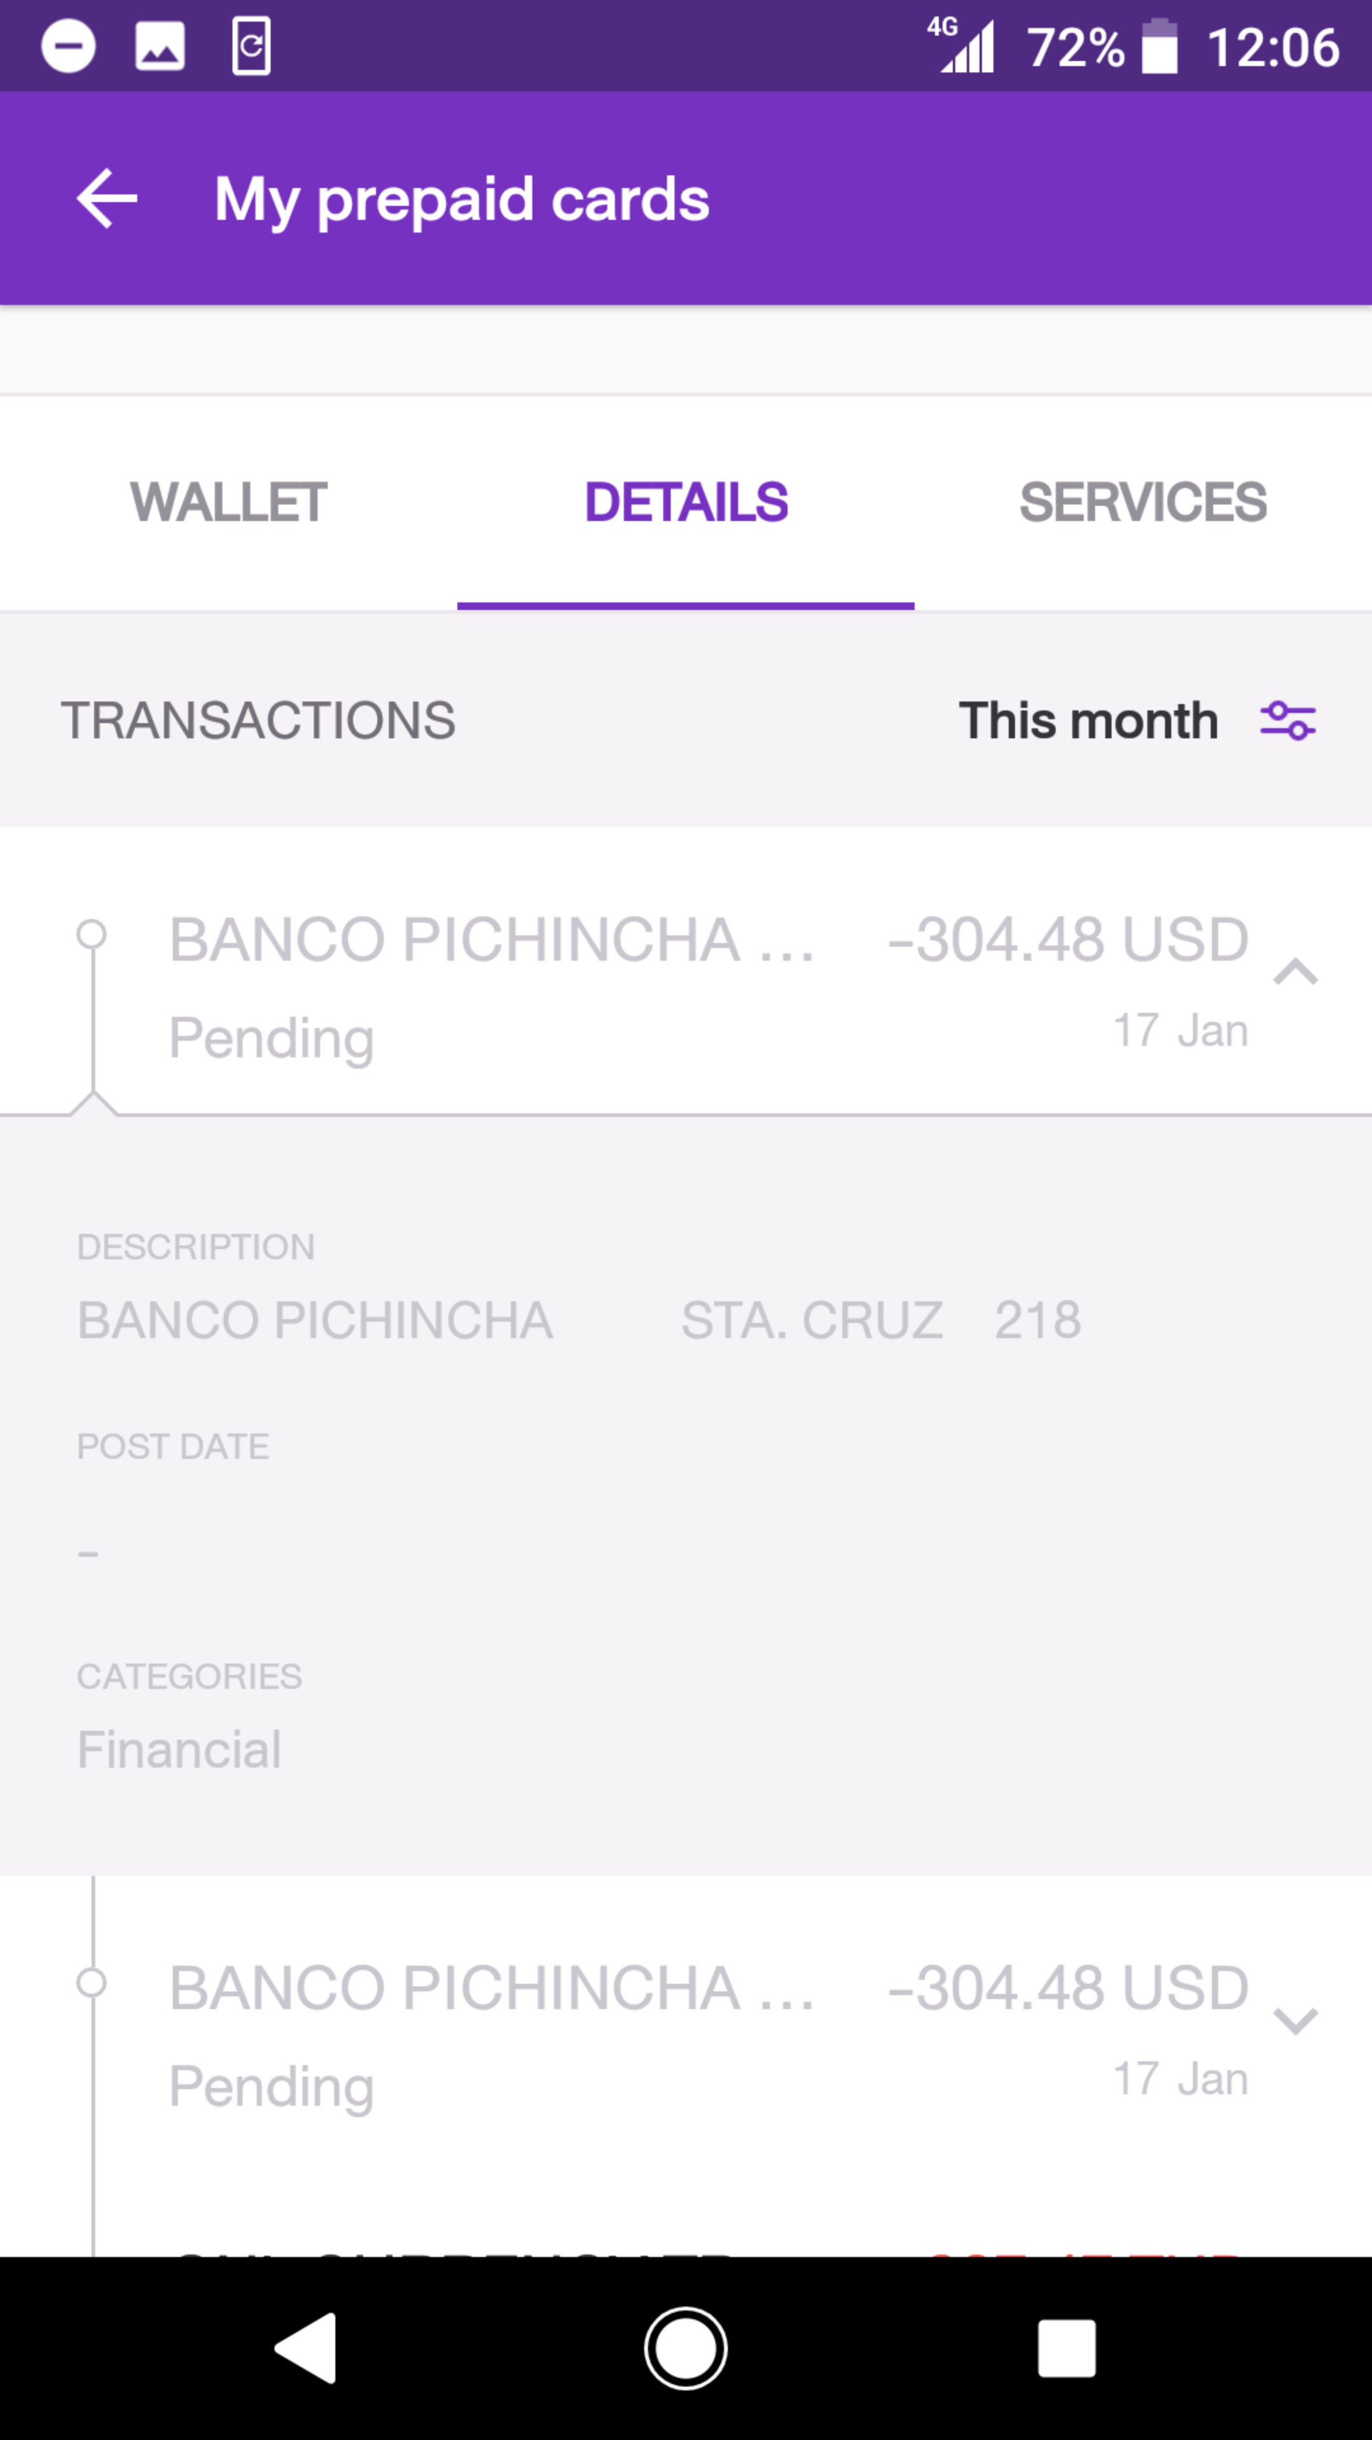Expand the second Banco Pichincha transaction
Viewport: 1372px width, 2440px height.
point(1295,2021)
